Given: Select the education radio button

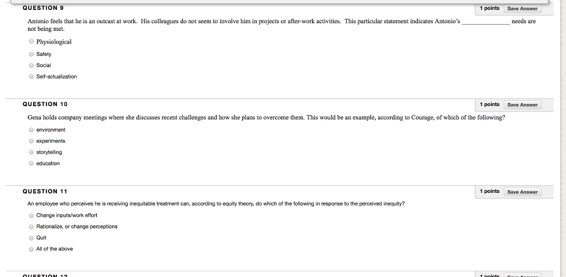Looking at the screenshot, I should point(31,163).
